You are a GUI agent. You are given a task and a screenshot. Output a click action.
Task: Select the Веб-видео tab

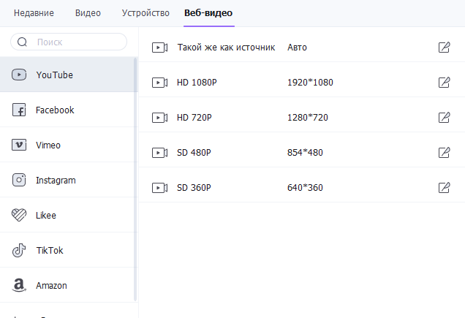[208, 13]
